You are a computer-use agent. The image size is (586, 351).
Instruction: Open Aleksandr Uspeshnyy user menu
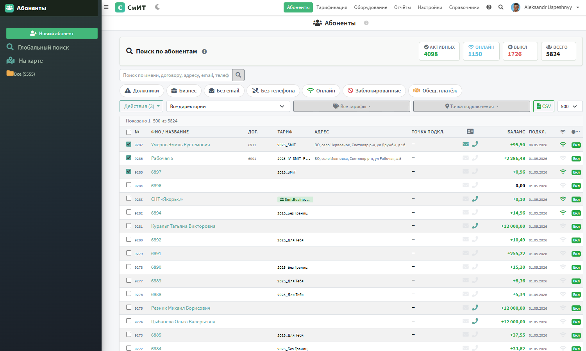pos(552,7)
